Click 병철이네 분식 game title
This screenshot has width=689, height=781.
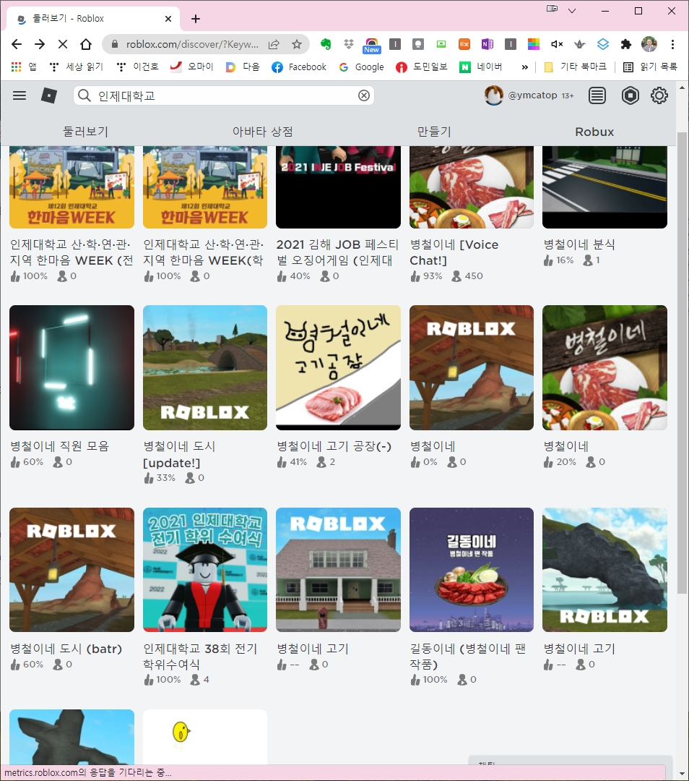pyautogui.click(x=579, y=244)
